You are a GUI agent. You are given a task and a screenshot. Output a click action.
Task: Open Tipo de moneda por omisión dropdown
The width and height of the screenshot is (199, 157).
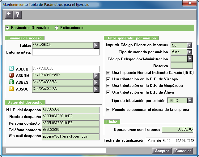pos(190,52)
